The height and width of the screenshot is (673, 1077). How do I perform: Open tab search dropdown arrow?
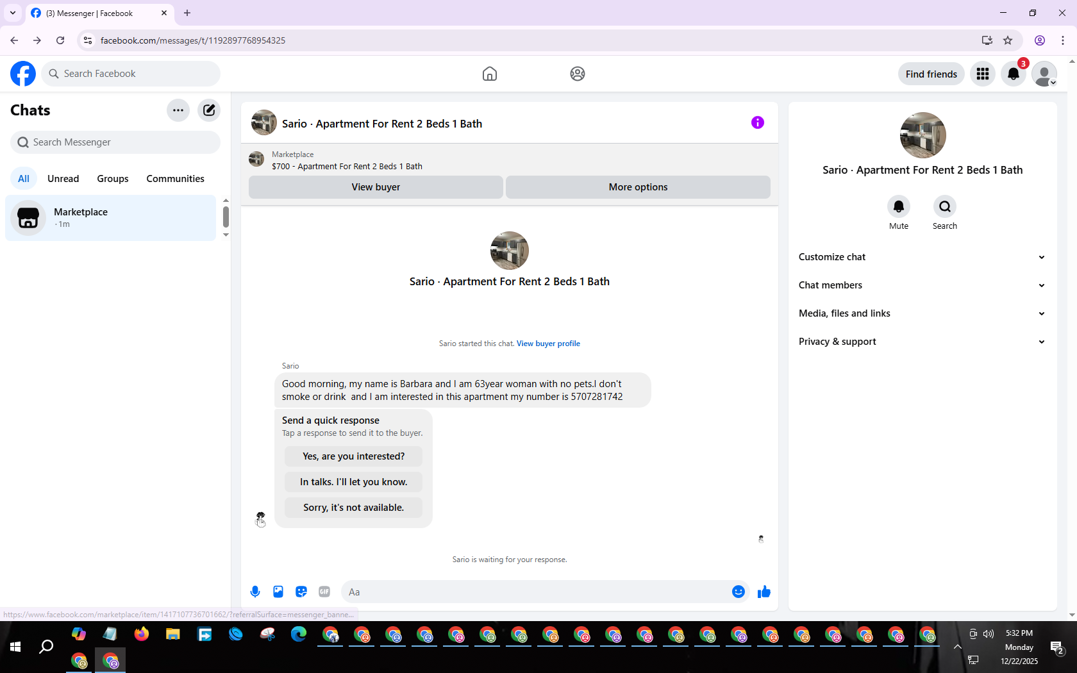(x=13, y=13)
